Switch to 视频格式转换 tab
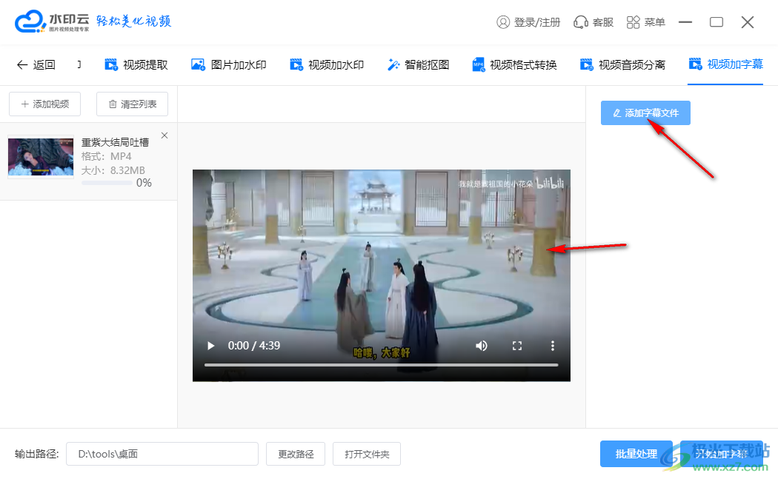Screen dimensions: 778x479 (x=514, y=65)
